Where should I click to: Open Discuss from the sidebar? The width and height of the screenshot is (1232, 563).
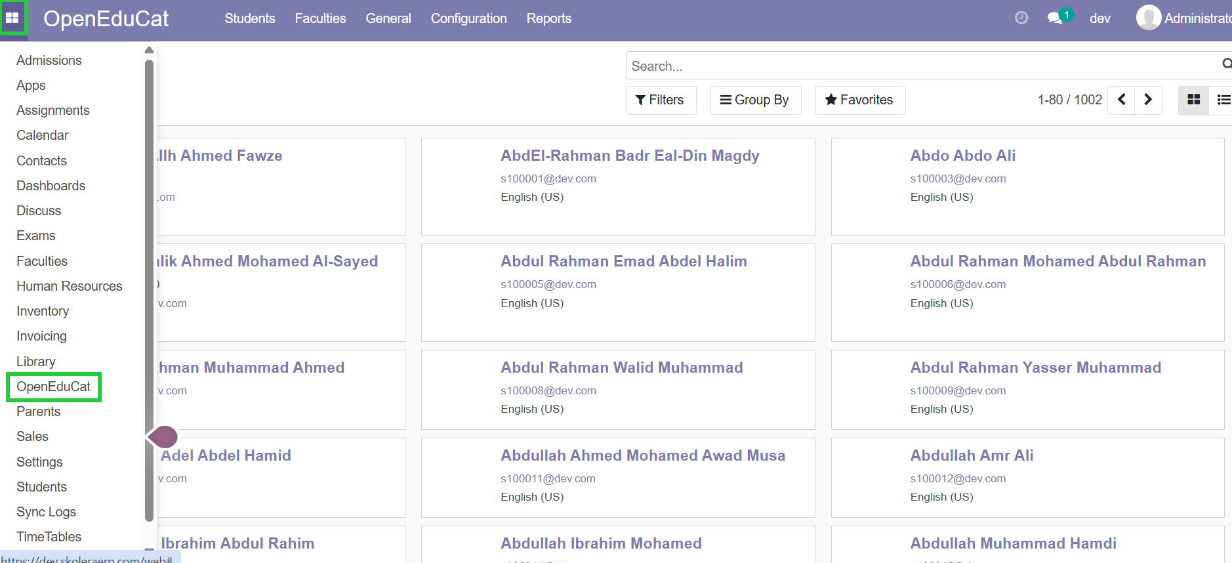[x=39, y=211]
